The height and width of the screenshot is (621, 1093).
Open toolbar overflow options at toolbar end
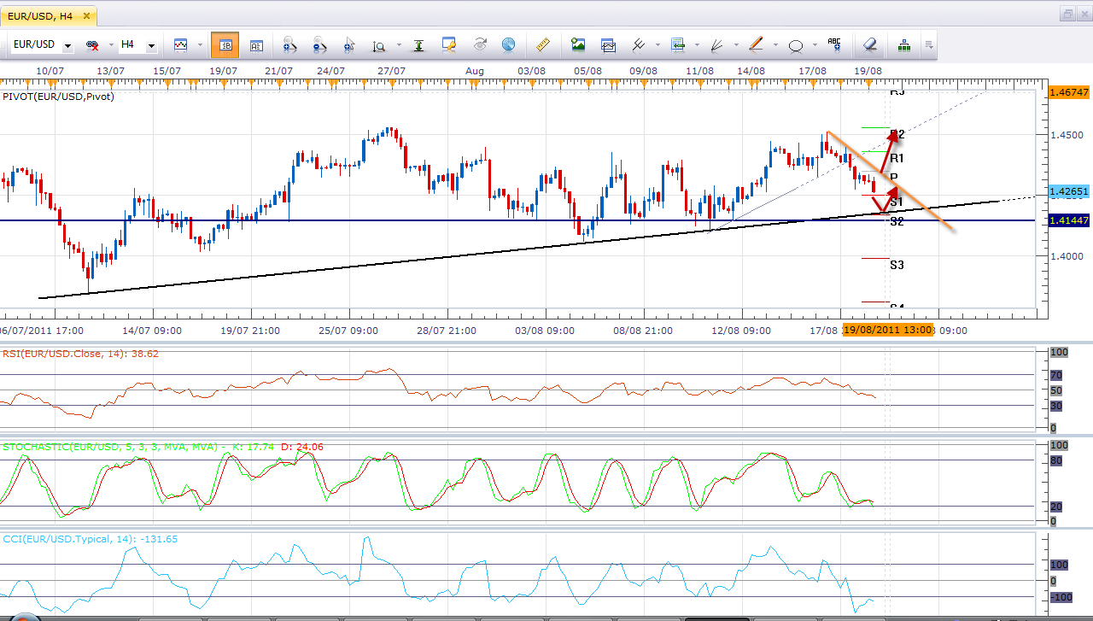[x=928, y=45]
